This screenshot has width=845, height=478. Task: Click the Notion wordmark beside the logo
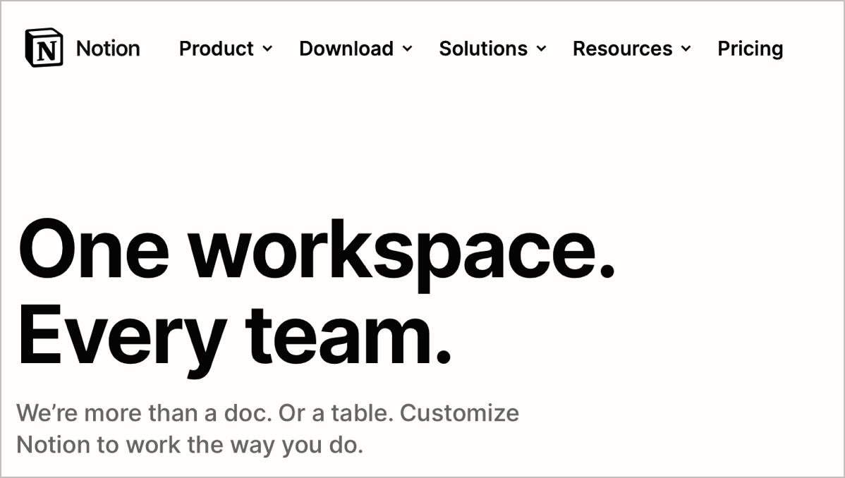(x=108, y=49)
